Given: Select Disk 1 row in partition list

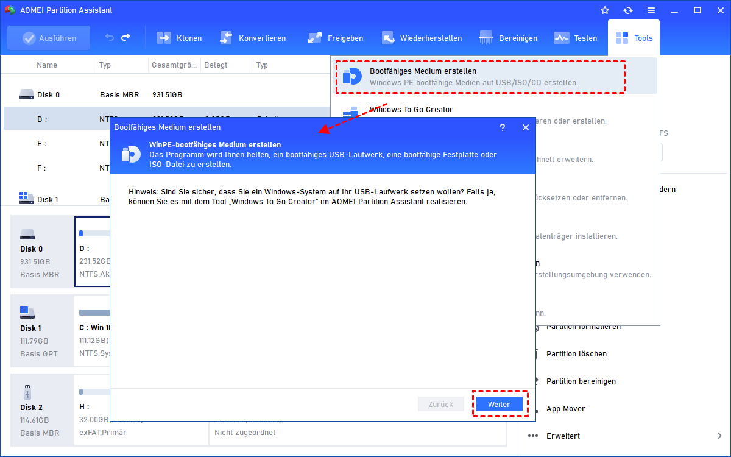Looking at the screenshot, I should coord(58,199).
